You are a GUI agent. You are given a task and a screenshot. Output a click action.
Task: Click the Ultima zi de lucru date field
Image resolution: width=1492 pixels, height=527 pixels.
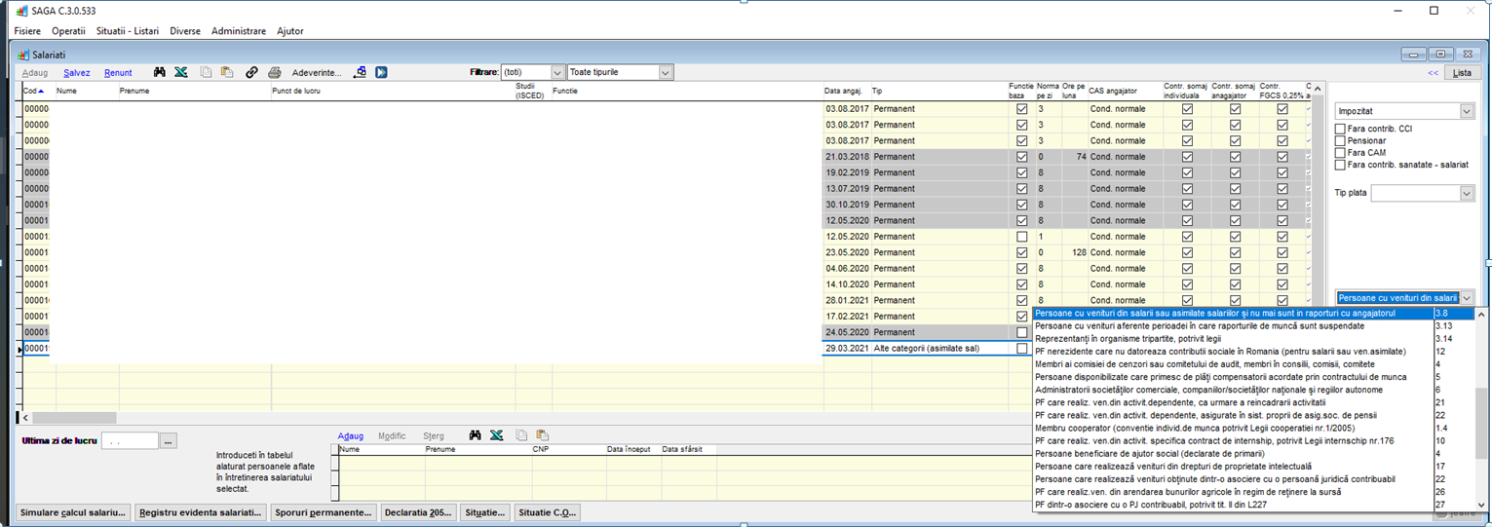pyautogui.click(x=130, y=441)
